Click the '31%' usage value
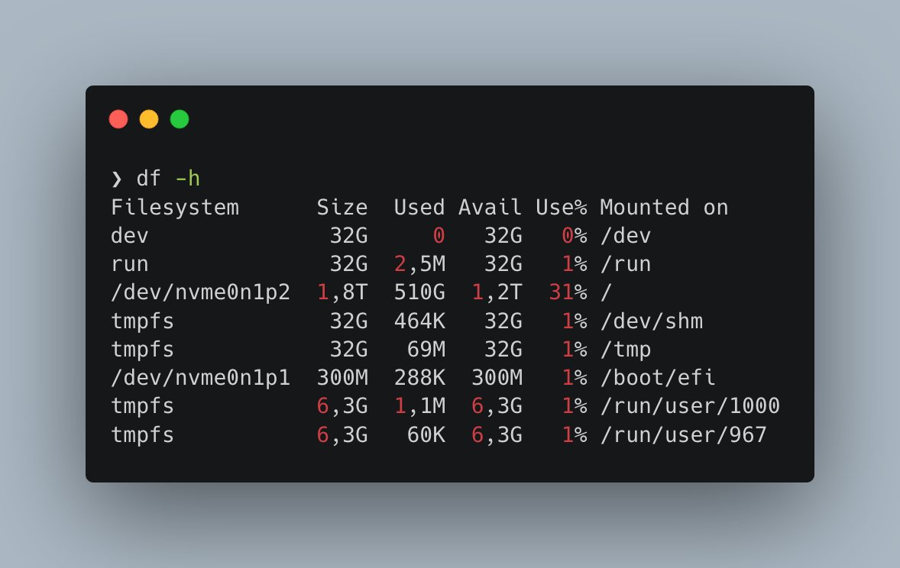This screenshot has height=568, width=900. pos(568,292)
